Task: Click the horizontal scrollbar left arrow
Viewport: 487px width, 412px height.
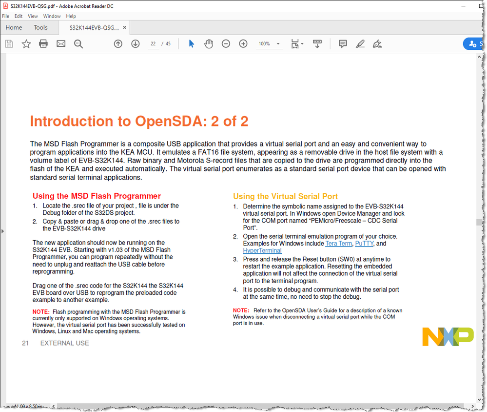Action: pos(54,406)
